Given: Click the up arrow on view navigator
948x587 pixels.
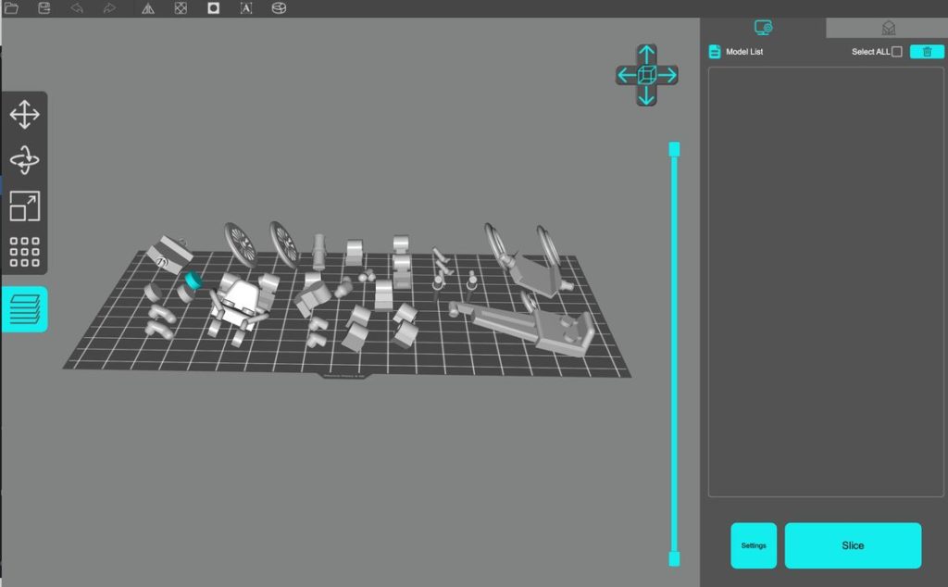Looking at the screenshot, I should click(646, 53).
